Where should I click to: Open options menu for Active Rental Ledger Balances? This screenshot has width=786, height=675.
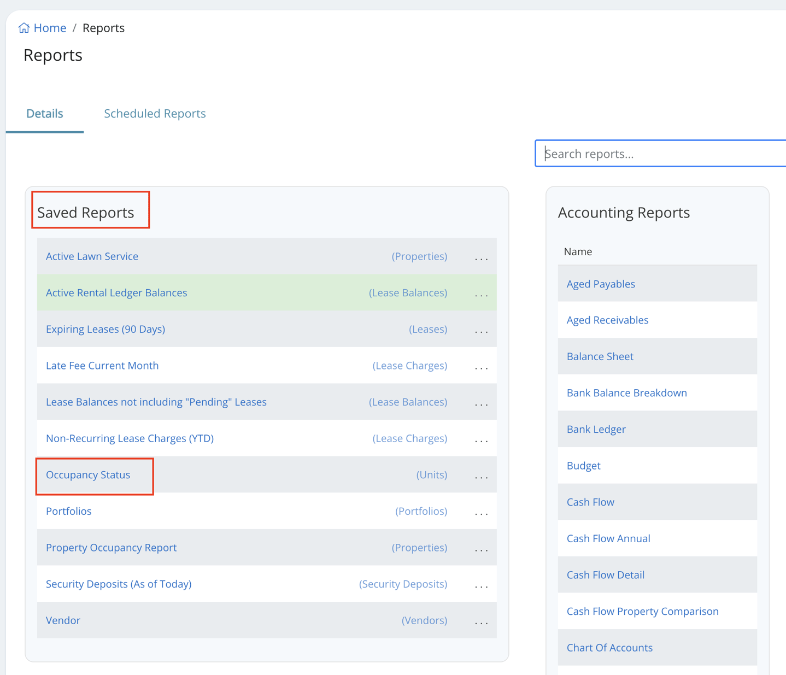(x=481, y=294)
